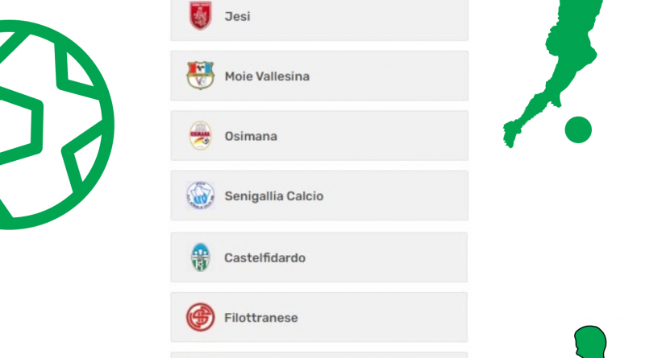Click the Senigallia Calcio round emblem

click(200, 195)
